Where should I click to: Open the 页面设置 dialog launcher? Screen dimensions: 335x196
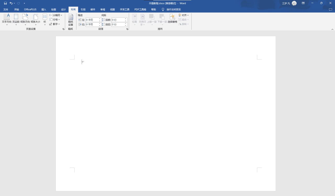[x=63, y=29]
